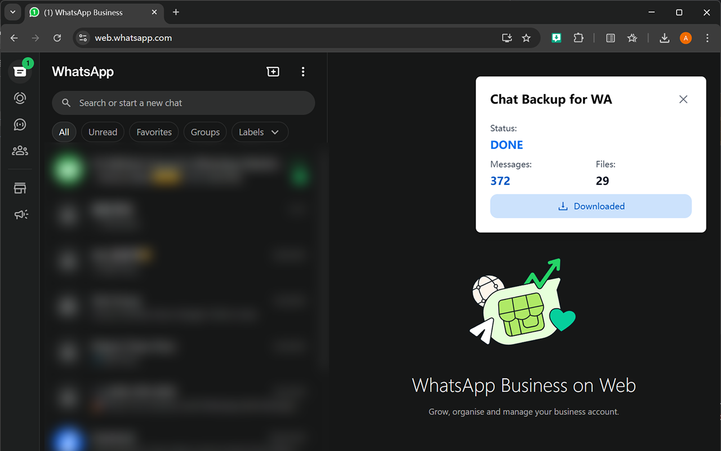The height and width of the screenshot is (451, 721).
Task: Click the Downloaded backup button
Action: coord(590,206)
